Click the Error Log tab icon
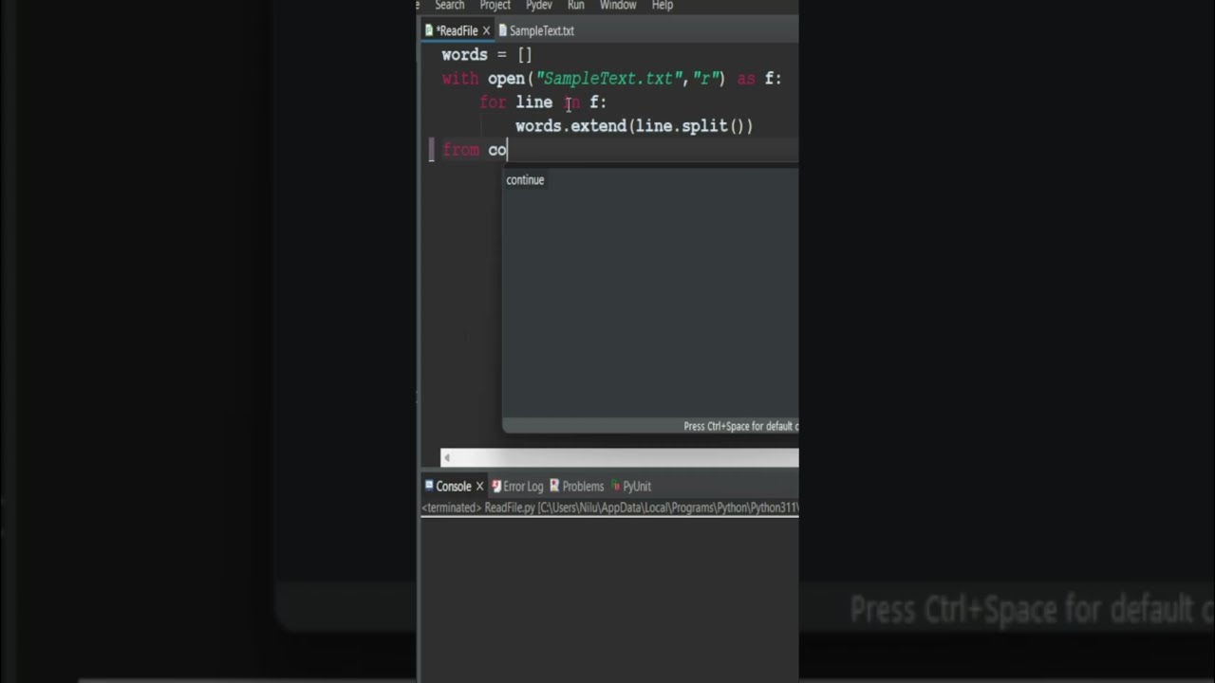This screenshot has height=683, width=1215. (496, 487)
